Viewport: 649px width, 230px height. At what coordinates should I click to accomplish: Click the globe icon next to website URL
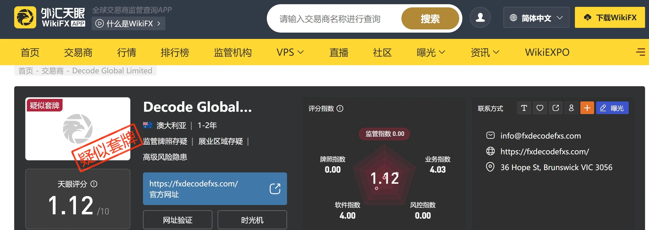pyautogui.click(x=490, y=151)
